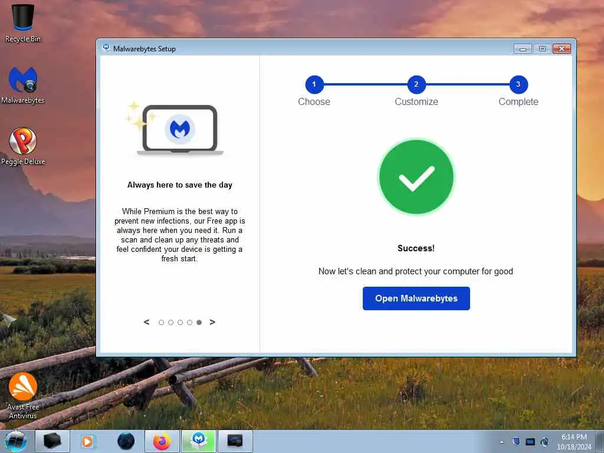
Task: Select the Avast Free Antivirus desktop icon
Action: coord(23,396)
